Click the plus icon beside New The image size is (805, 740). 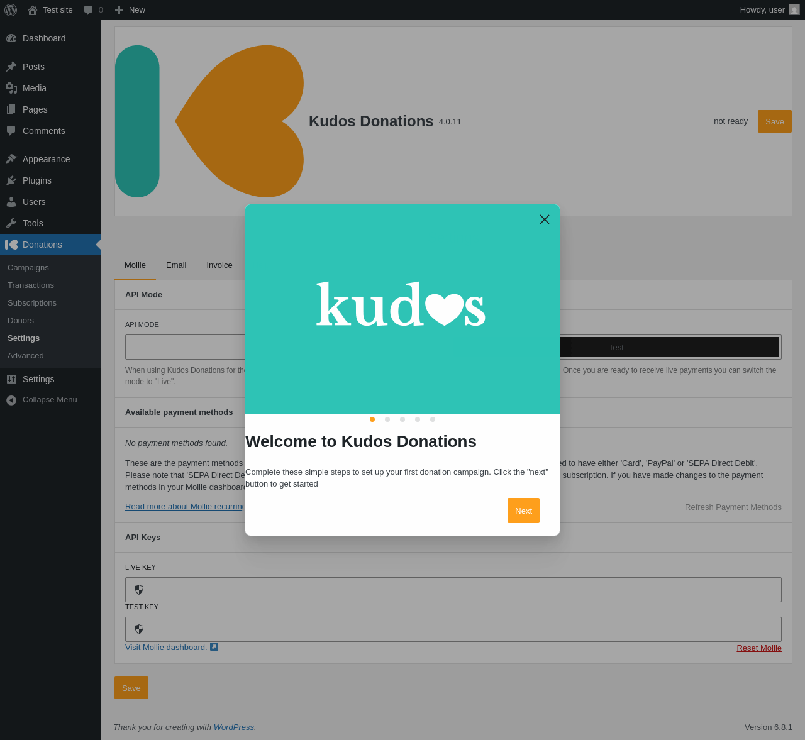point(119,10)
